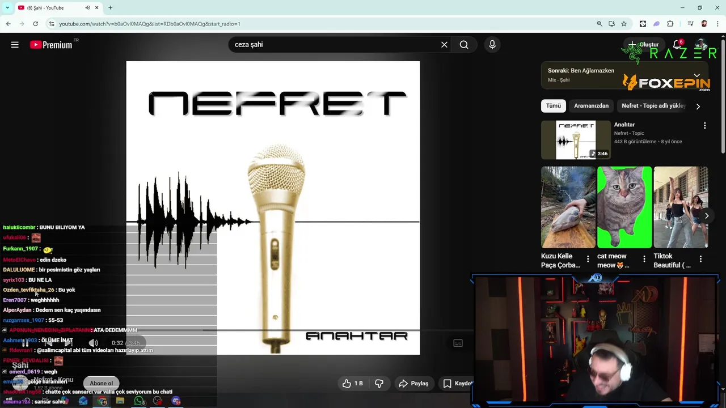The width and height of the screenshot is (726, 408).
Task: Mute the video volume
Action: click(x=94, y=343)
